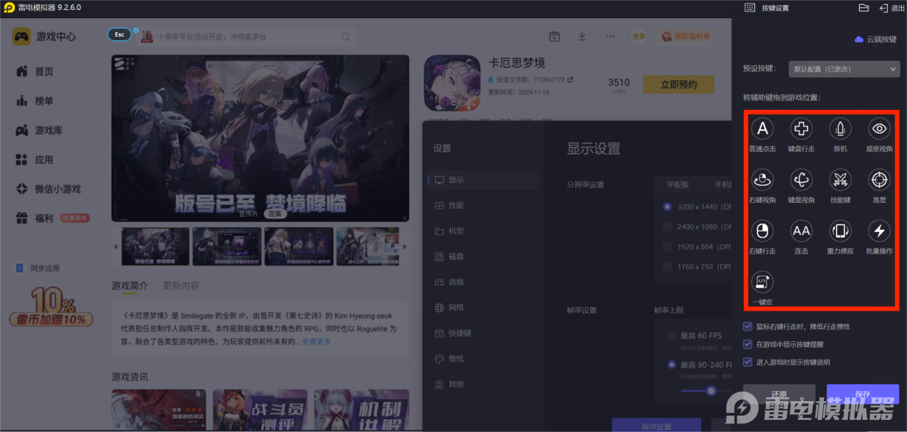Click the 雷币加赠10% promotion banner

[51, 307]
